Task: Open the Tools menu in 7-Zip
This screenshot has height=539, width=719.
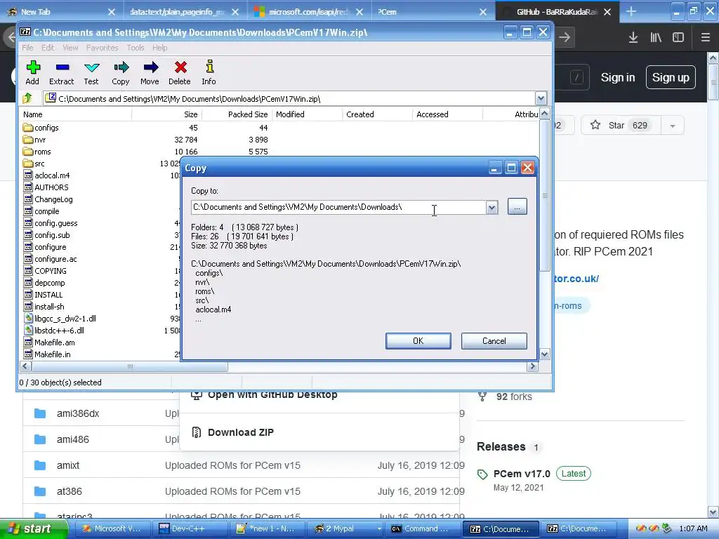Action: (136, 48)
